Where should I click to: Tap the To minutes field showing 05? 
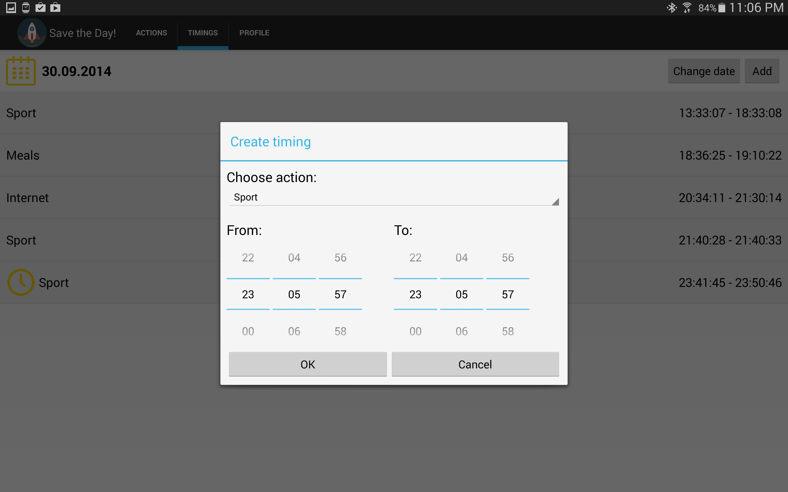coord(461,295)
